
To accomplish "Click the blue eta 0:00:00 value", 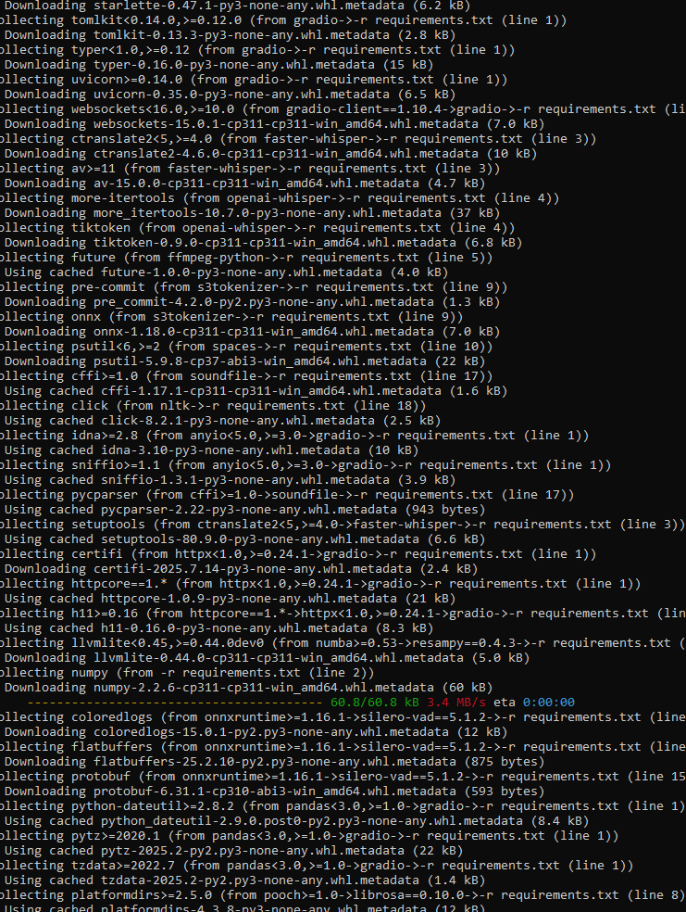I will pyautogui.click(x=548, y=702).
